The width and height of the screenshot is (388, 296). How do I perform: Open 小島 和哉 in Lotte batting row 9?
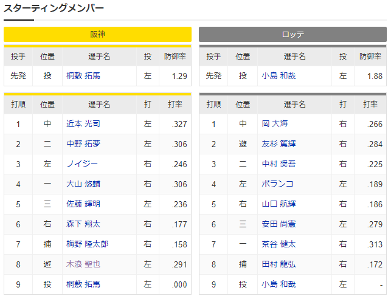coord(279,284)
